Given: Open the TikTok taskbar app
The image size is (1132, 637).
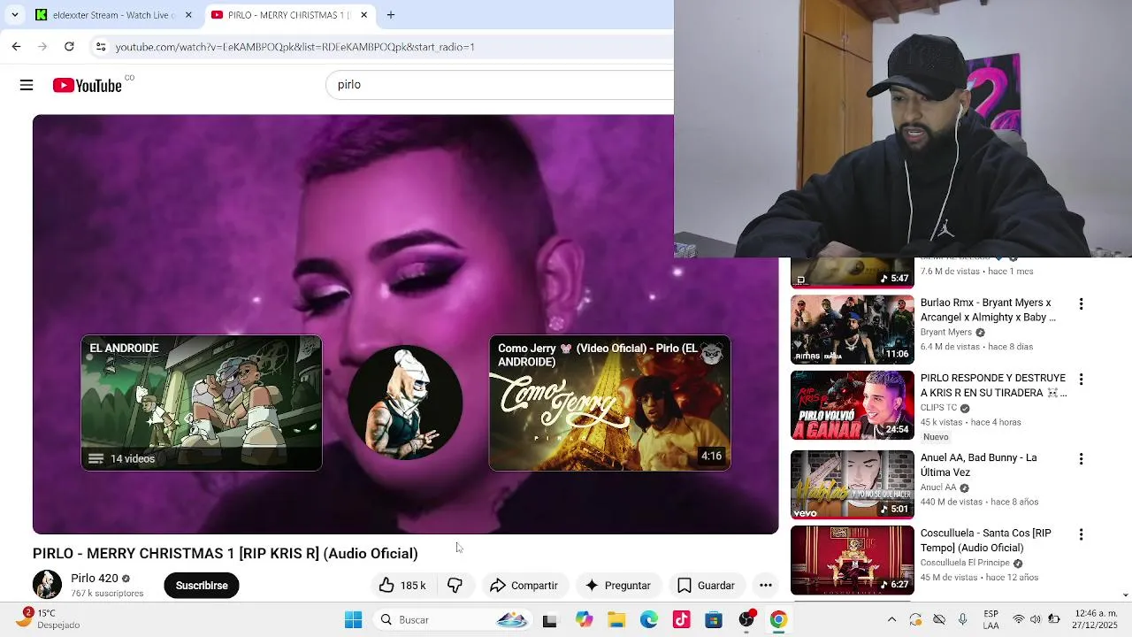Looking at the screenshot, I should tap(681, 620).
